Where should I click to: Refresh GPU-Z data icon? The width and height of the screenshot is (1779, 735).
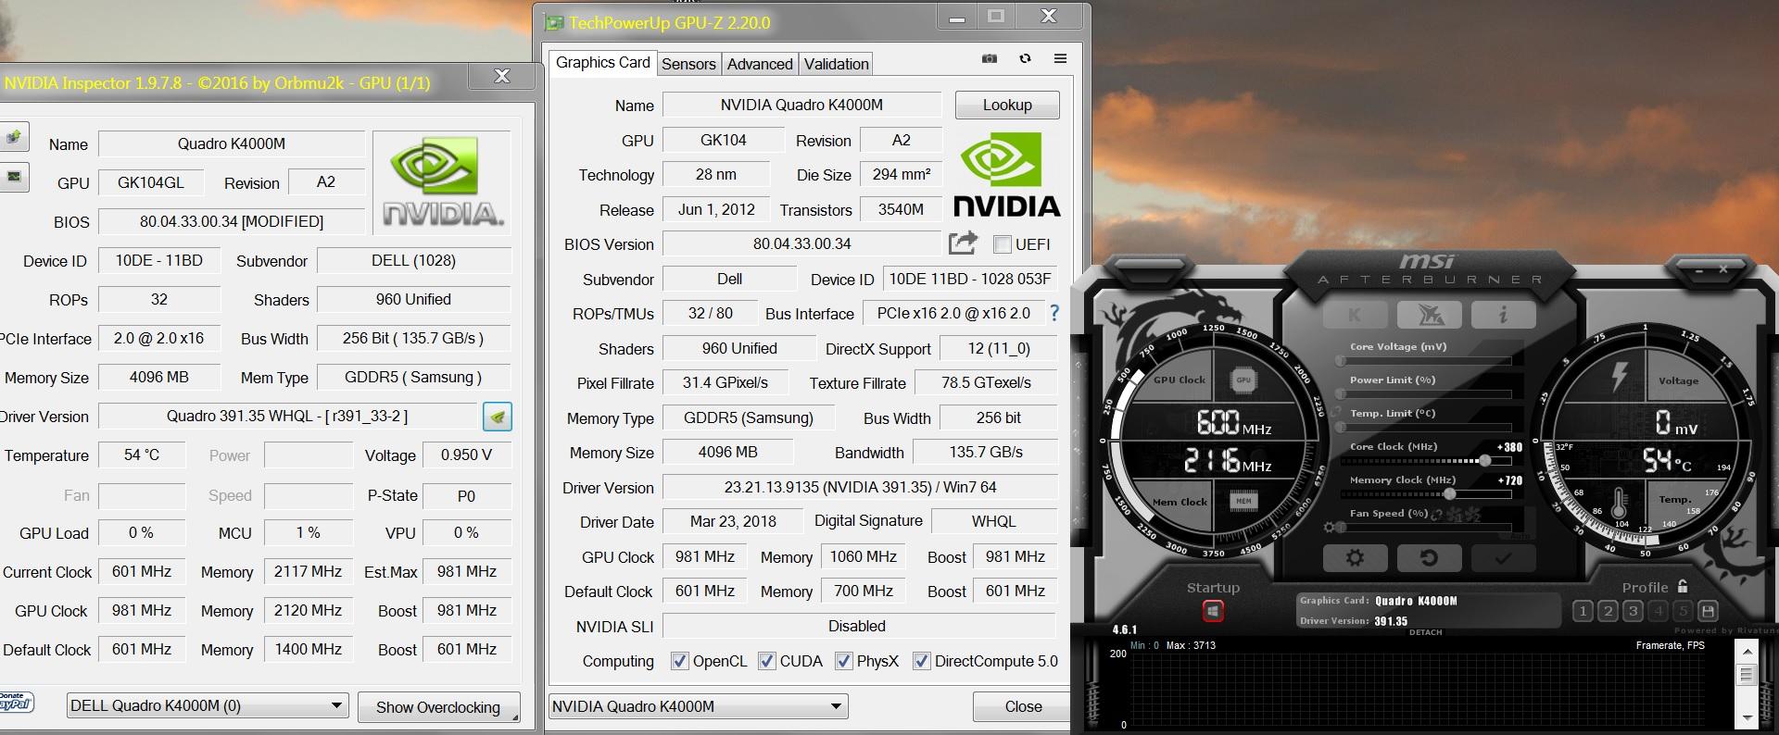click(x=1025, y=58)
